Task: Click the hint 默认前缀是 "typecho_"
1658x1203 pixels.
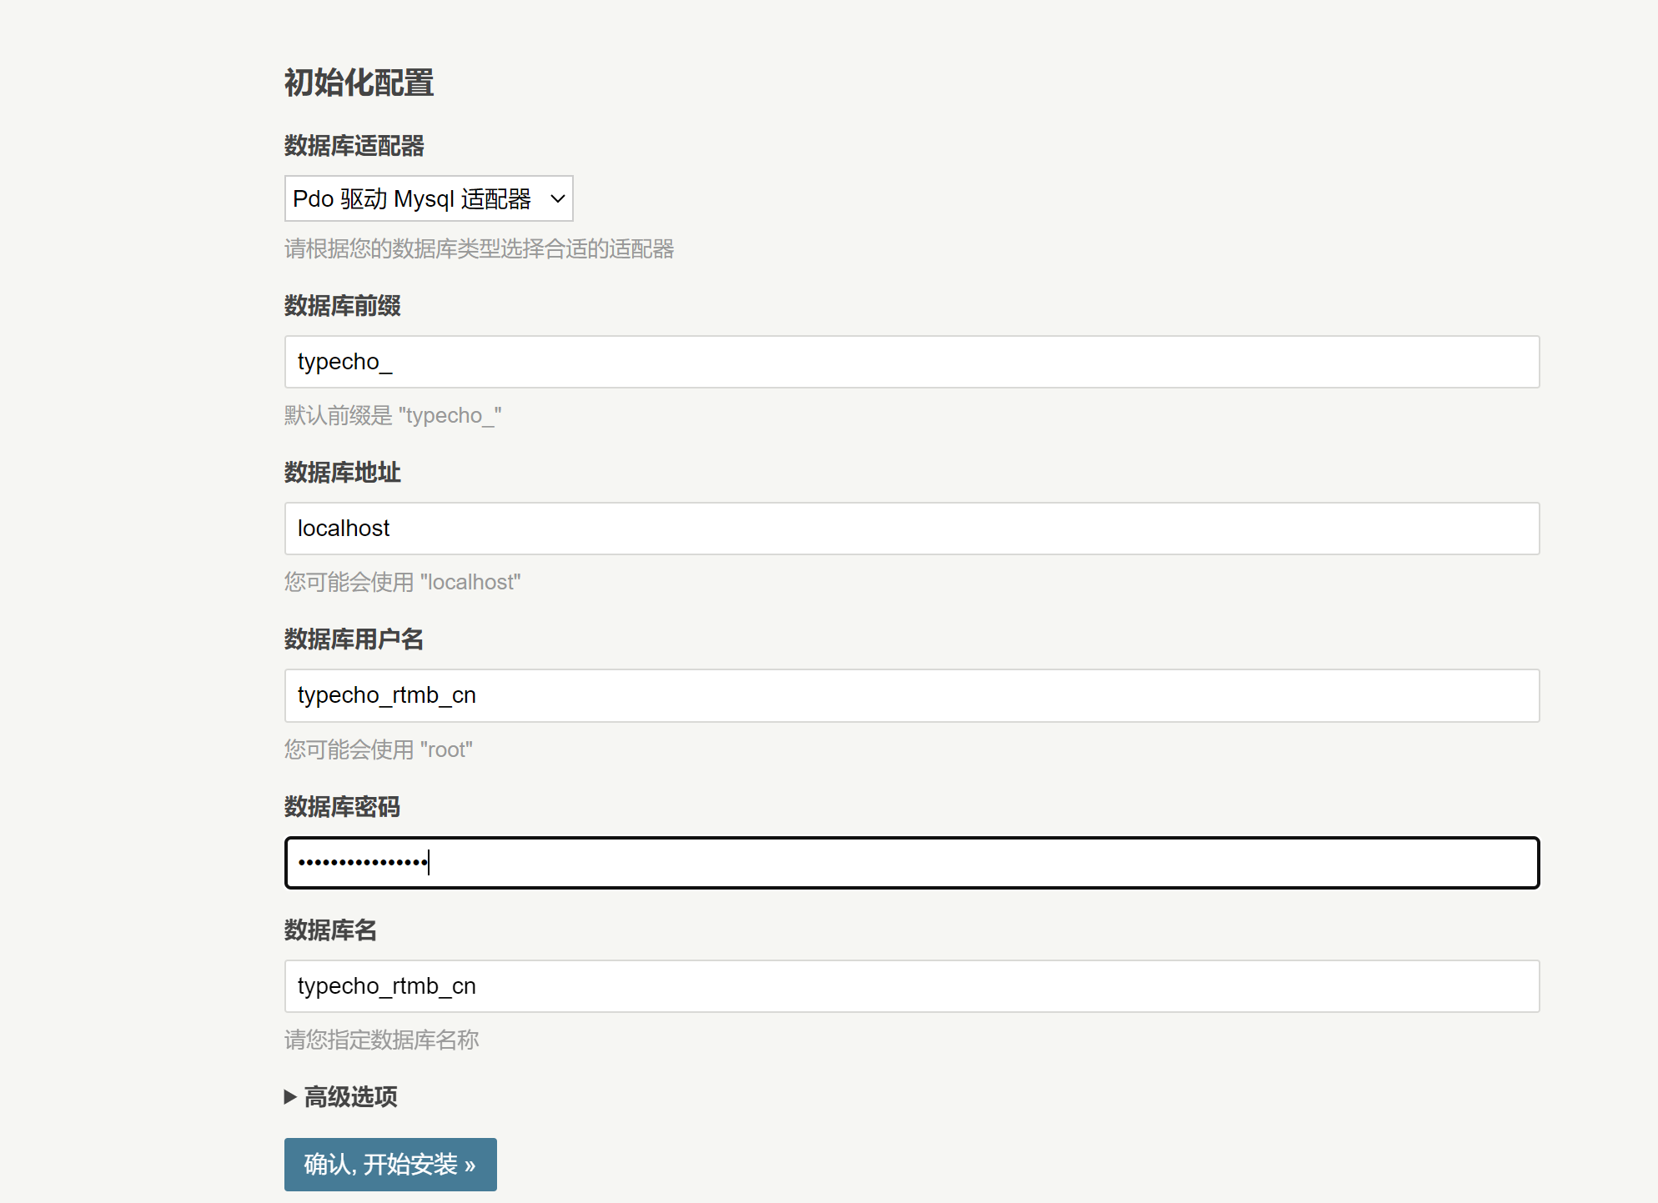Action: coord(393,415)
